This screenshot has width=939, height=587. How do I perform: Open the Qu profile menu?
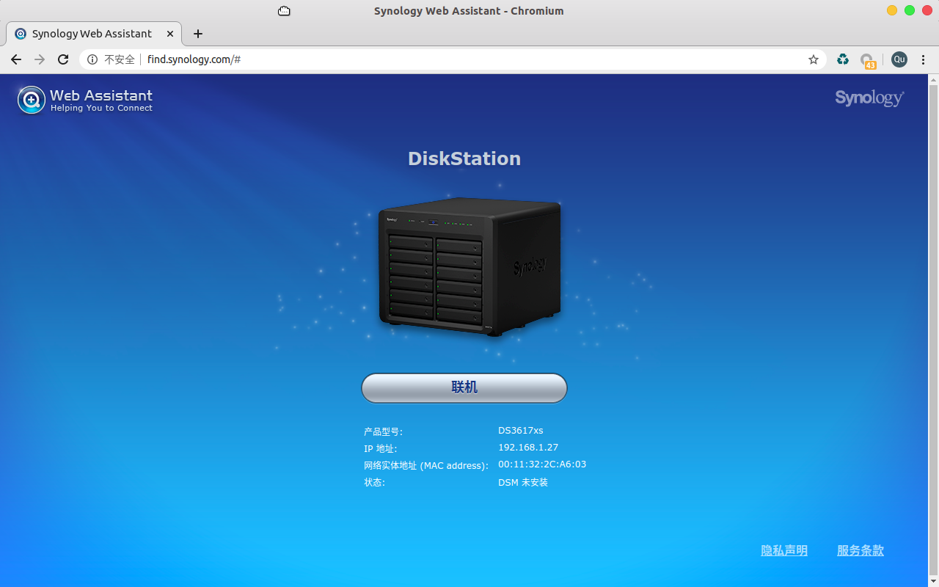pyautogui.click(x=899, y=59)
